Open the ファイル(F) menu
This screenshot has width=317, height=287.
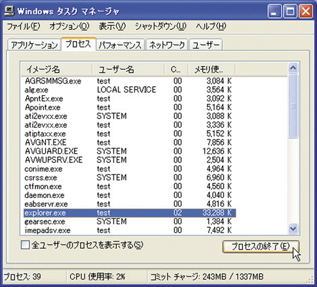(23, 26)
